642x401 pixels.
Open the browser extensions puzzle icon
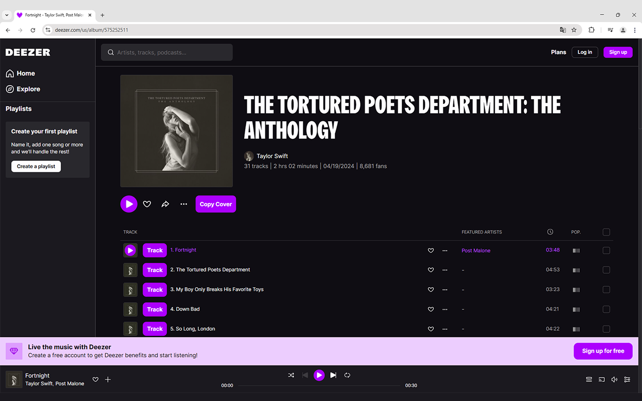[x=591, y=30]
